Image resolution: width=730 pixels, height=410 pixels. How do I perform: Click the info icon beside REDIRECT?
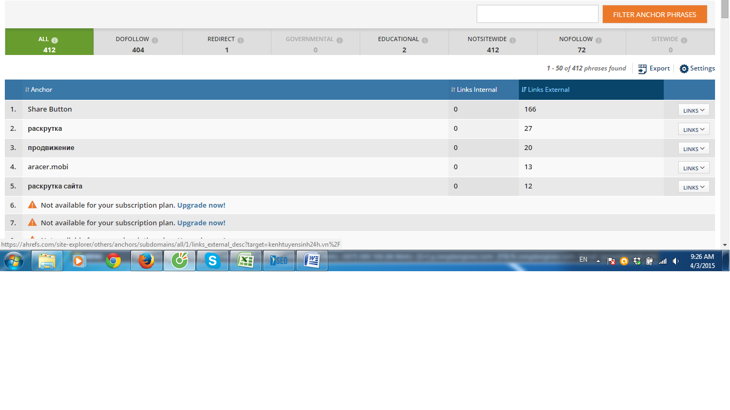pyautogui.click(x=240, y=40)
